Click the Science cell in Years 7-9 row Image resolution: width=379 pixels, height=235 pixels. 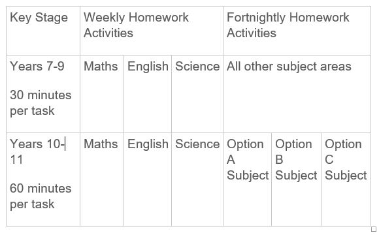coord(197,94)
